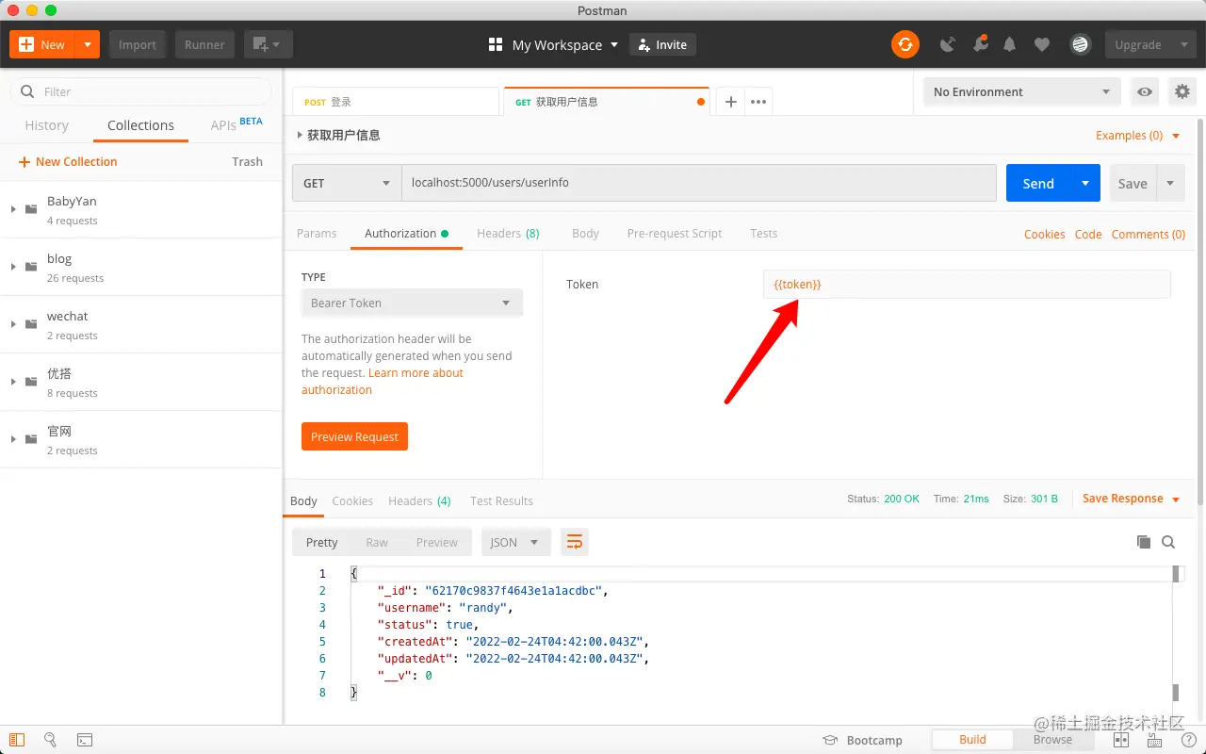Click the request URL field
Screen dimensions: 1206x754
click(x=698, y=183)
